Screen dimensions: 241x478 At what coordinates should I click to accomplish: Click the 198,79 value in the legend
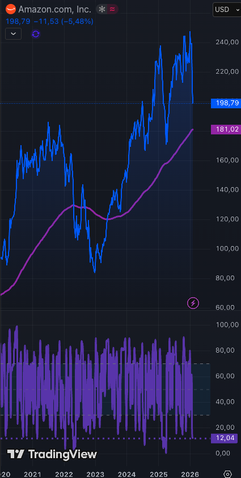click(18, 22)
